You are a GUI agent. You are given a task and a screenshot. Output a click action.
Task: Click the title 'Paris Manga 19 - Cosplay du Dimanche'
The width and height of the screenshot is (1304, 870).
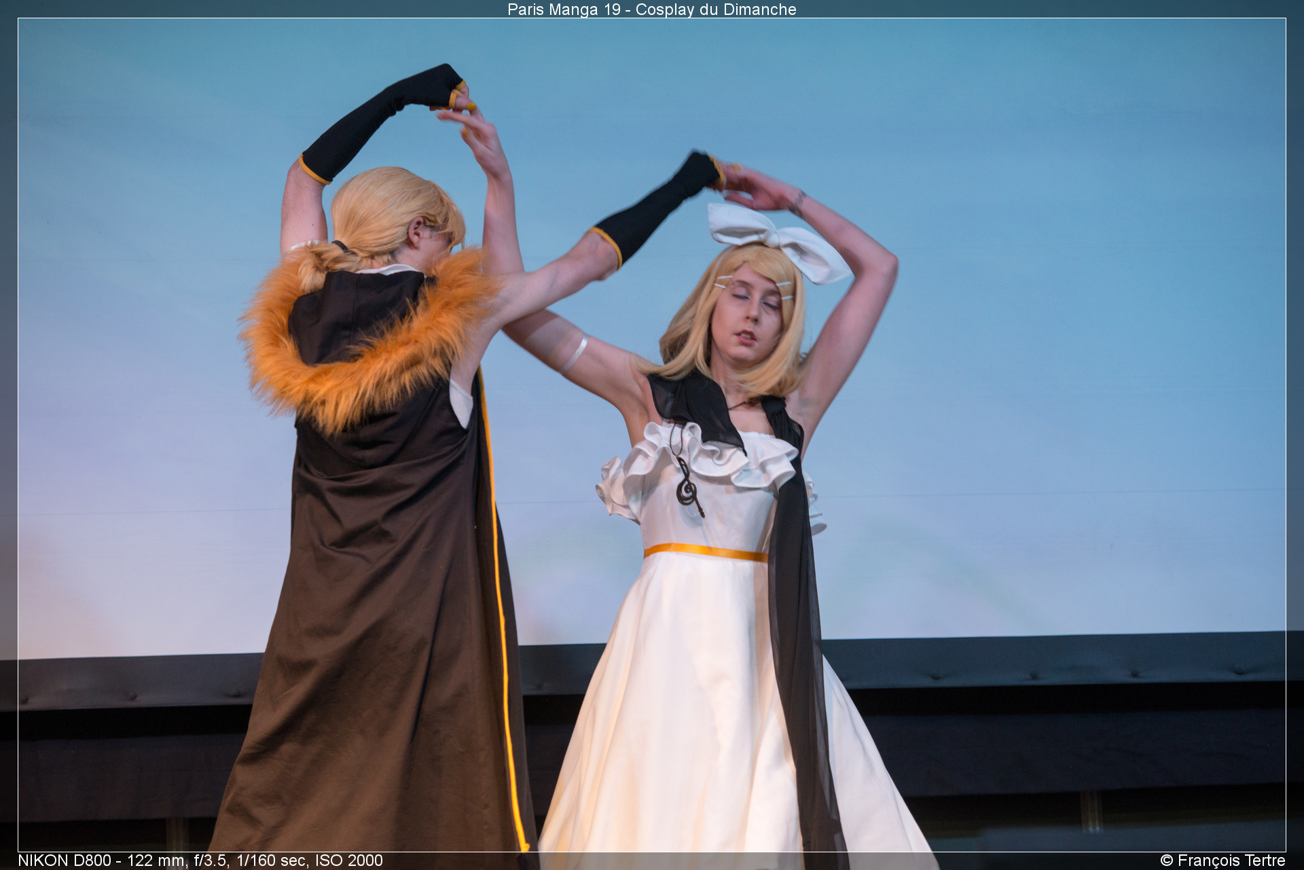coord(651,10)
